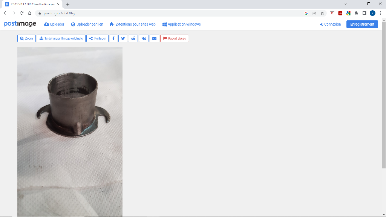Open the Partager share options

click(x=97, y=38)
